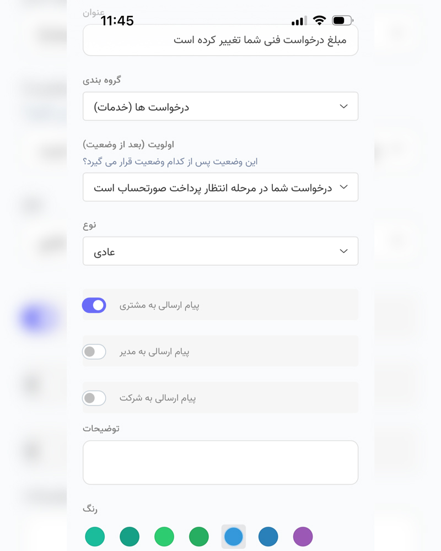Enable the پیام ارسالی به مدیر toggle
The width and height of the screenshot is (441, 551).
click(94, 351)
